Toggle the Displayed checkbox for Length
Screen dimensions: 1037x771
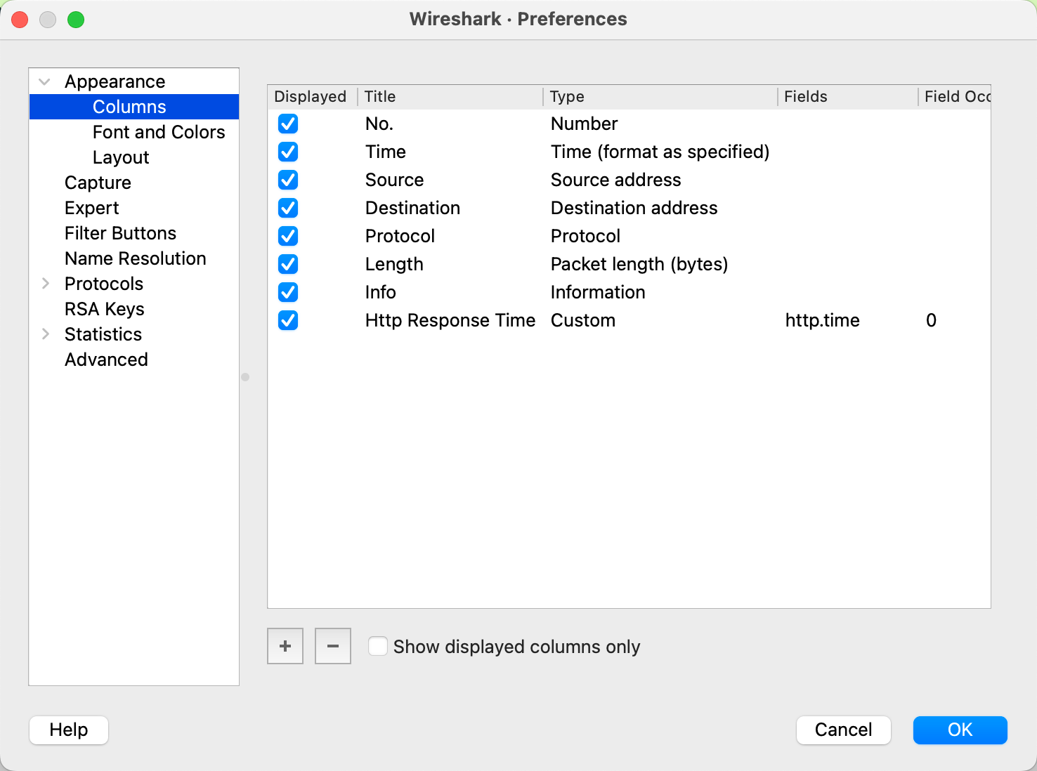(288, 264)
